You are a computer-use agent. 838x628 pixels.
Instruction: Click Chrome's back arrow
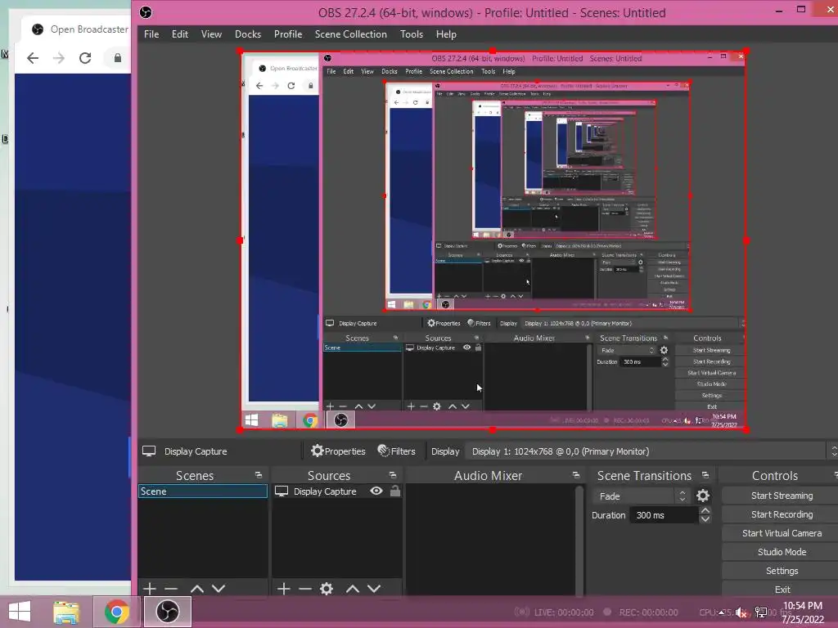tap(33, 58)
